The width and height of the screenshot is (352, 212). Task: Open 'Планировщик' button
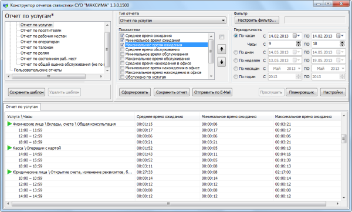pyautogui.click(x=302, y=92)
